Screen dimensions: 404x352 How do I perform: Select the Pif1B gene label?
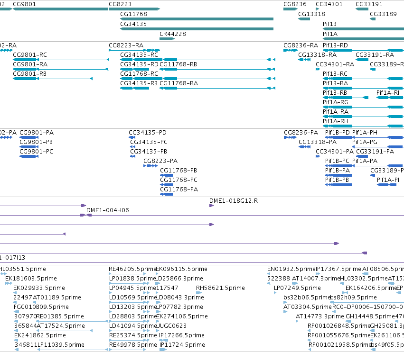pyautogui.click(x=329, y=24)
